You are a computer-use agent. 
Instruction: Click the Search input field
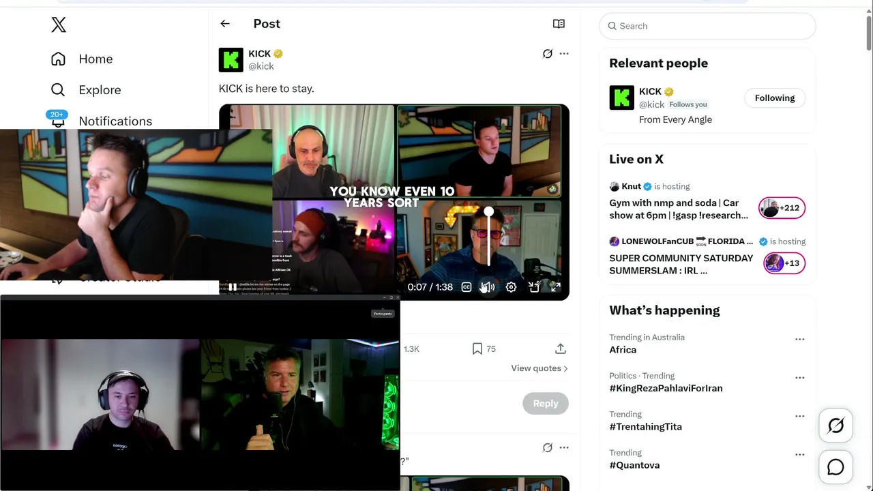(707, 26)
